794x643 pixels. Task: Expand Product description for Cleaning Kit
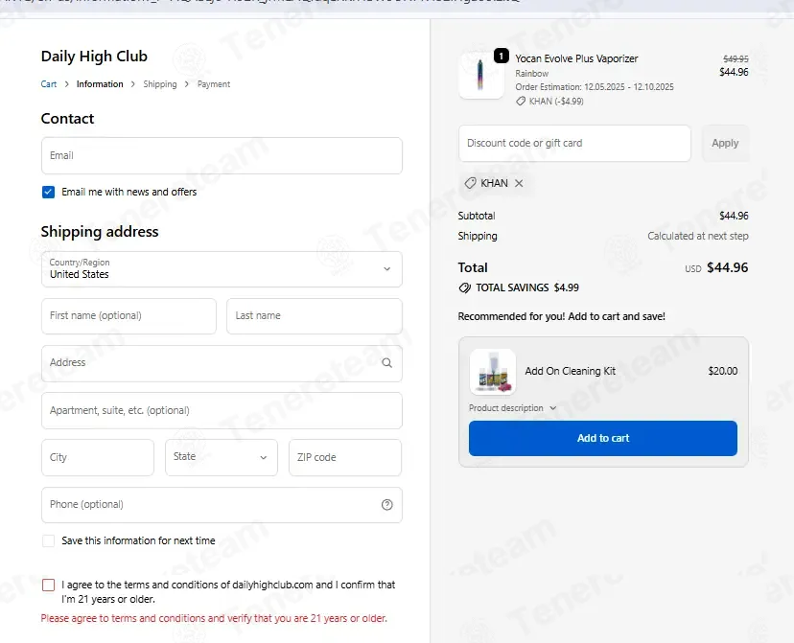512,408
